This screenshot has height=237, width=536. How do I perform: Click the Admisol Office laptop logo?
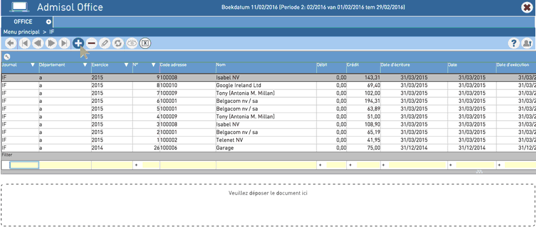19,7
